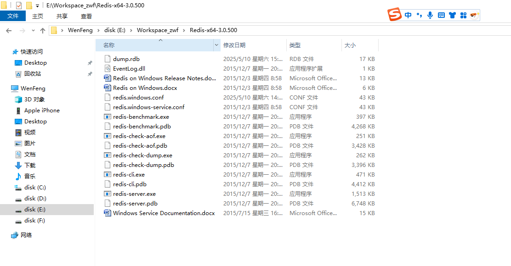The image size is (511, 266).
Task: Click the redis-check-aof.exe application icon
Action: click(x=107, y=136)
